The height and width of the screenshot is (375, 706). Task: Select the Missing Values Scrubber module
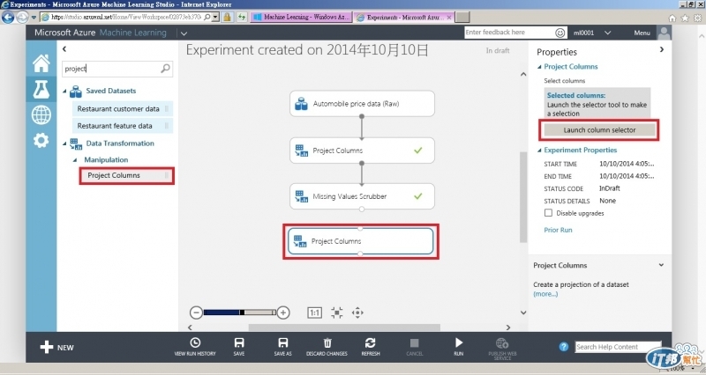pyautogui.click(x=362, y=196)
